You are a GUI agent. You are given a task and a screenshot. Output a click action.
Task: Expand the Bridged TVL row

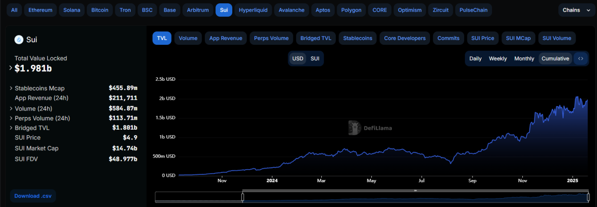pos(11,128)
